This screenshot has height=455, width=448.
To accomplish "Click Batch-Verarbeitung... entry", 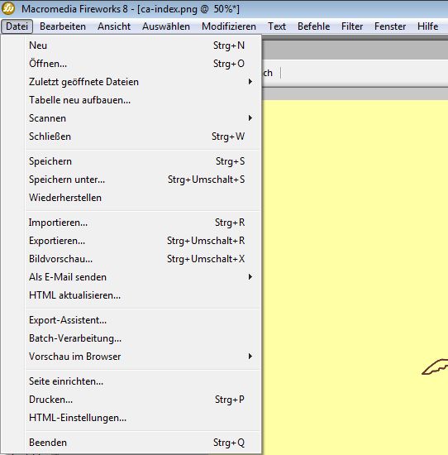I will click(x=142, y=338).
